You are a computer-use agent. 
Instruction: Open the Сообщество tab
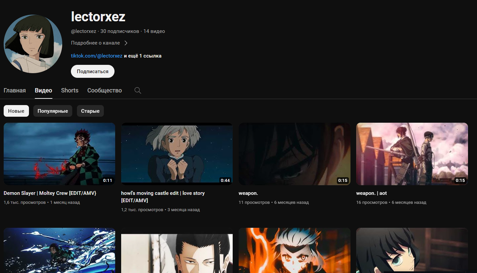click(x=105, y=90)
